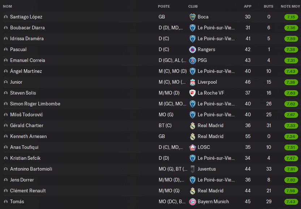Click the LOSC club crest
Screen dimensions: 301x209
(x=192, y=147)
